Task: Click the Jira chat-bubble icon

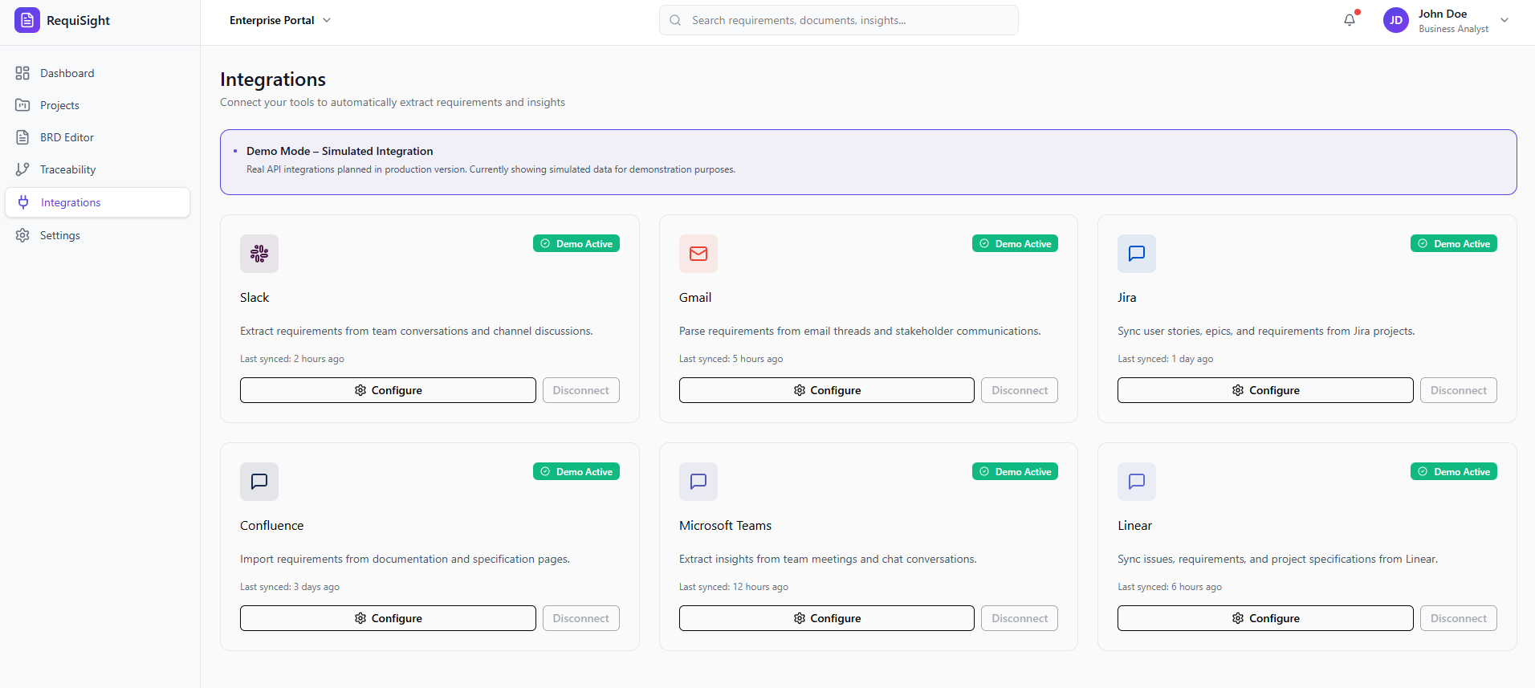Action: pos(1137,254)
